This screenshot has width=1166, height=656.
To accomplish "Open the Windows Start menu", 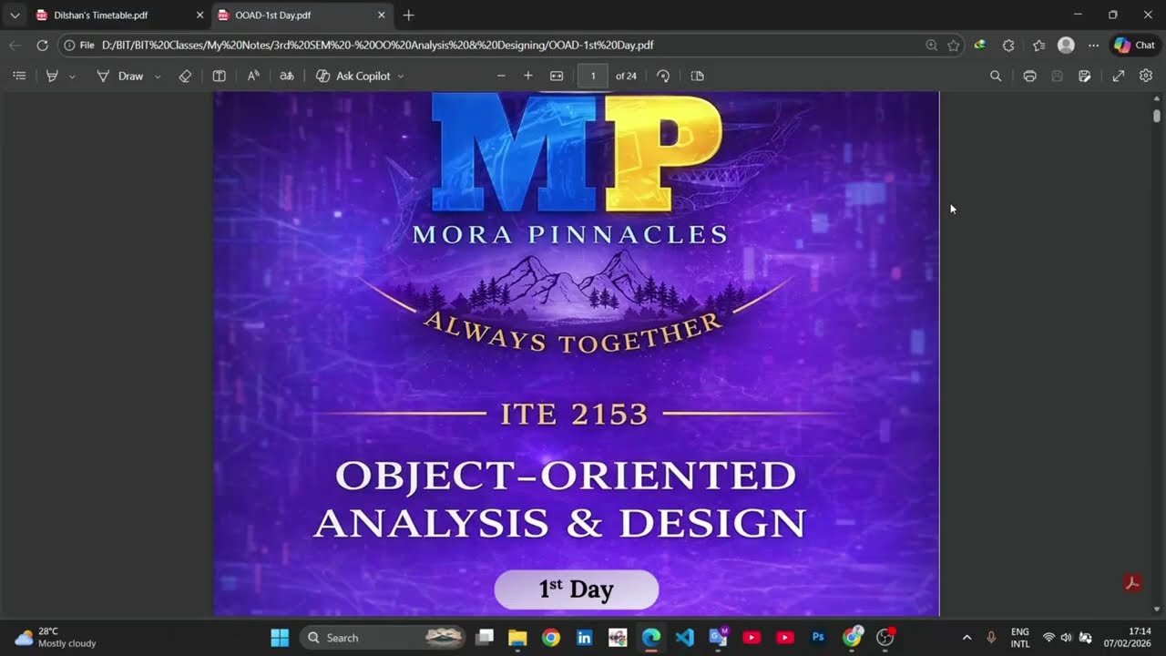I will (280, 638).
